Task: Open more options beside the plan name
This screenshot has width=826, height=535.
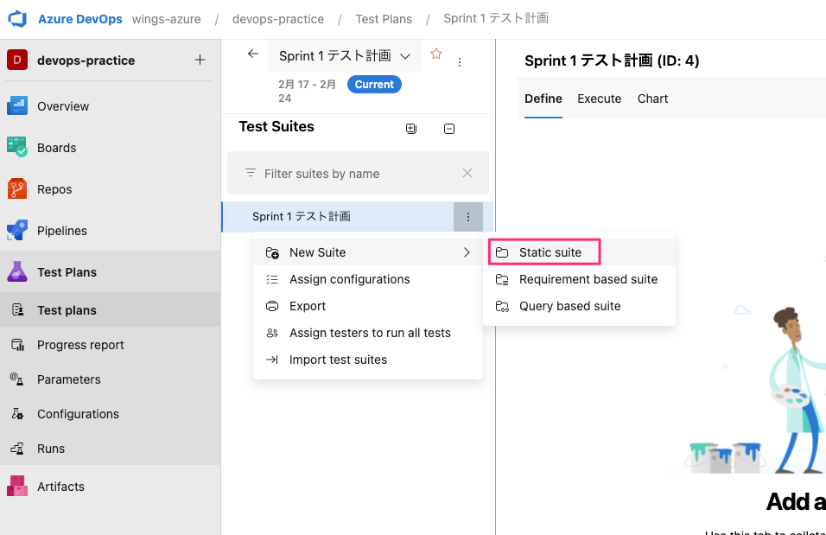Action: 460,62
